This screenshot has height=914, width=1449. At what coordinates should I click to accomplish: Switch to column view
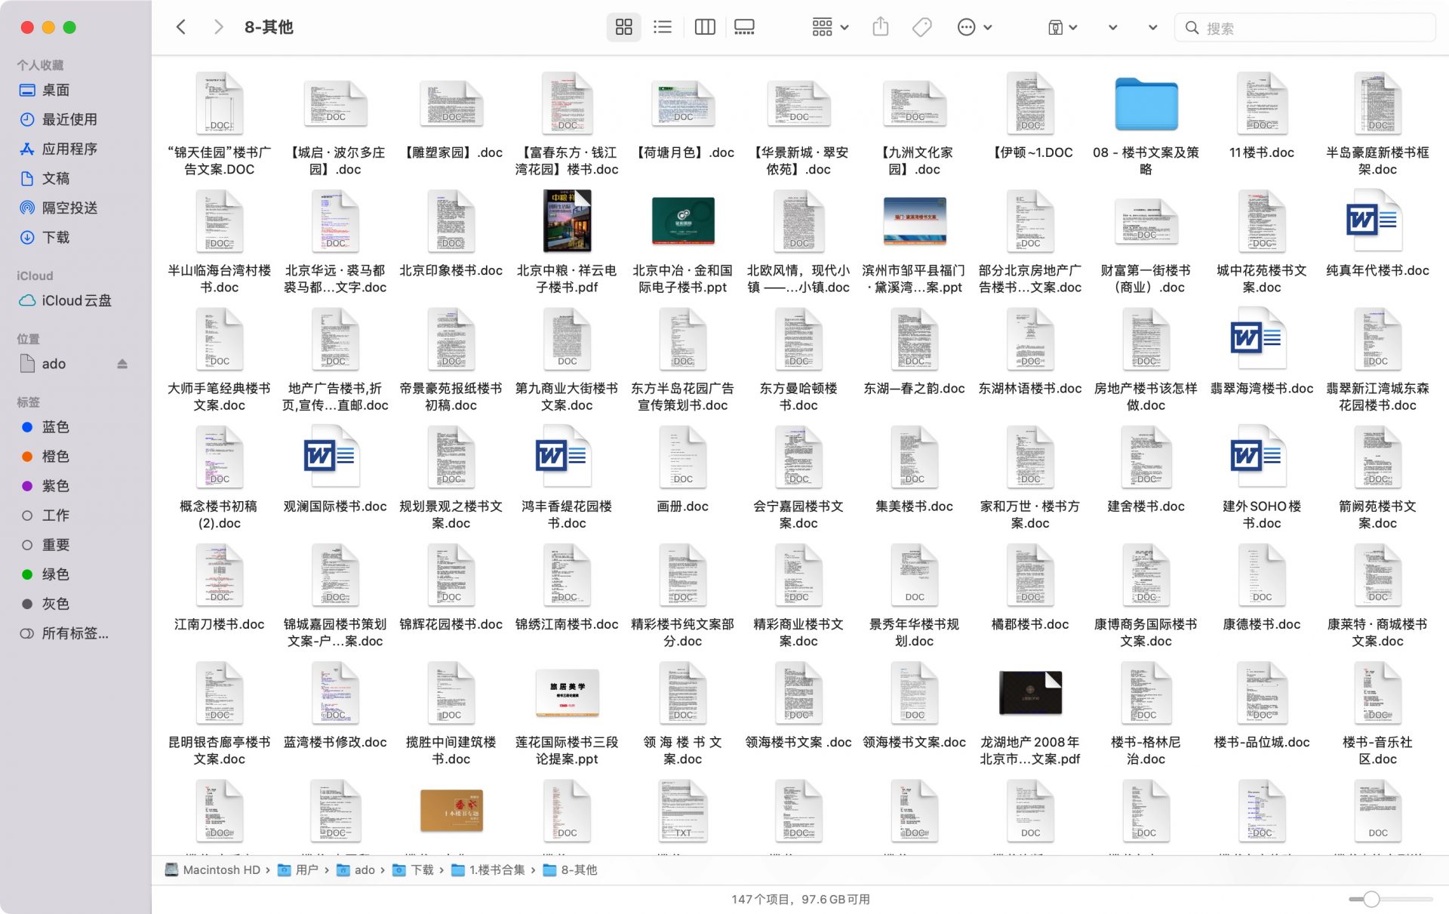tap(704, 28)
